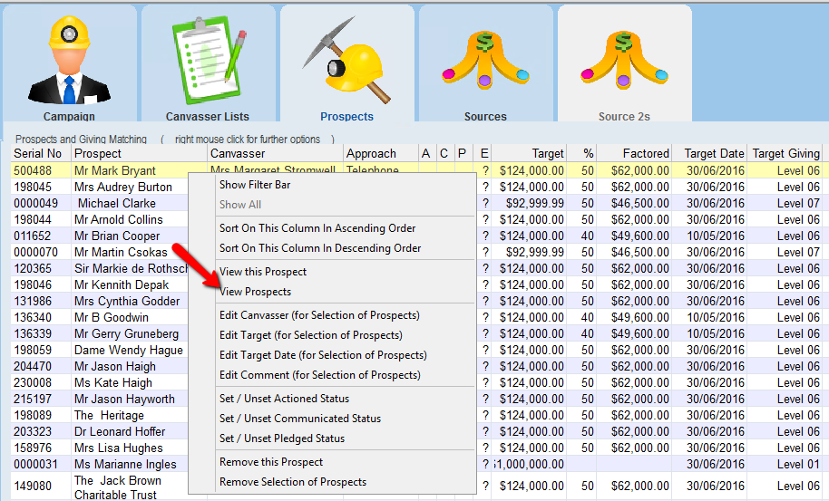Switch to the Source 2s tab label
This screenshot has width=829, height=501.
coord(624,116)
